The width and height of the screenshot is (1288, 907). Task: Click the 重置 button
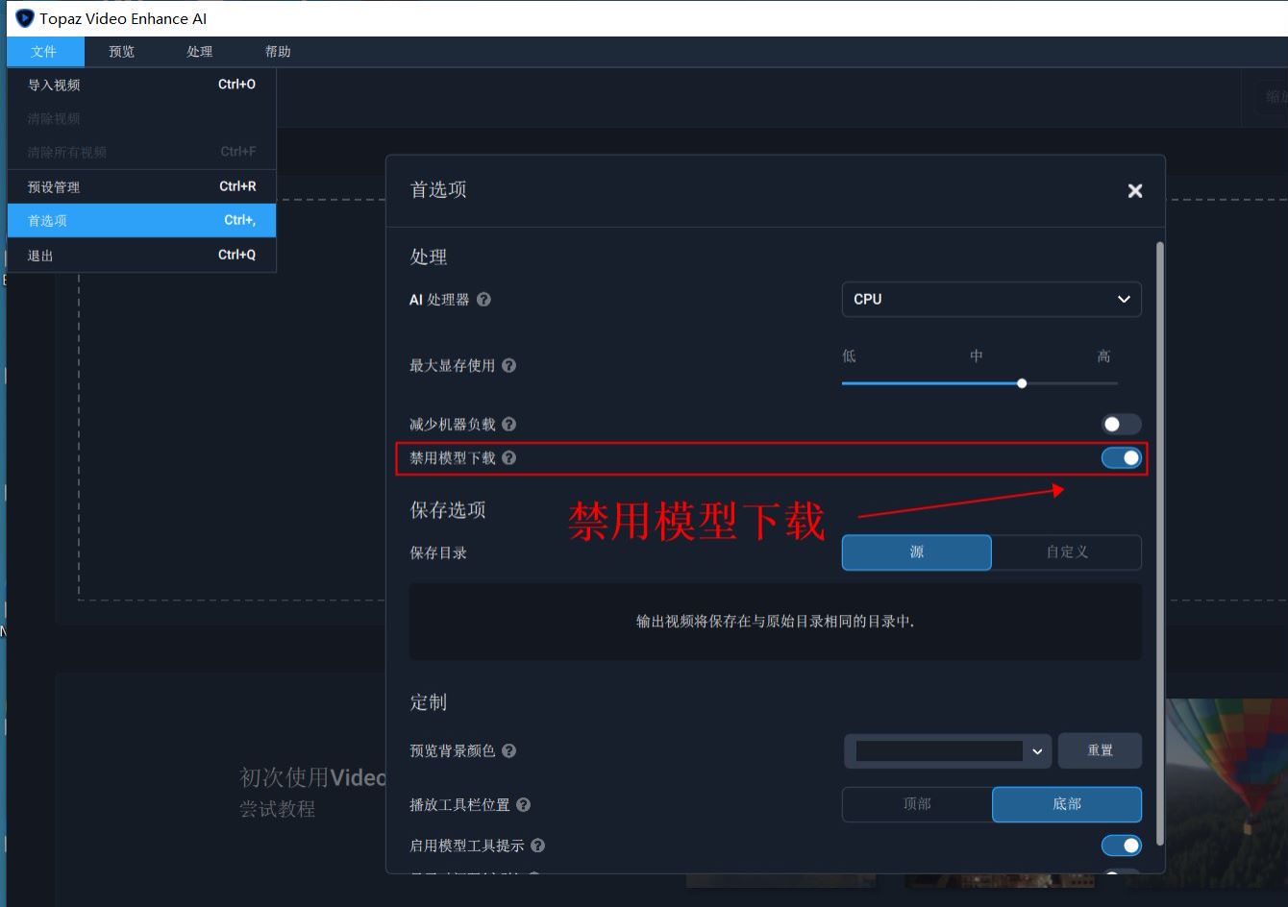pyautogui.click(x=1100, y=750)
